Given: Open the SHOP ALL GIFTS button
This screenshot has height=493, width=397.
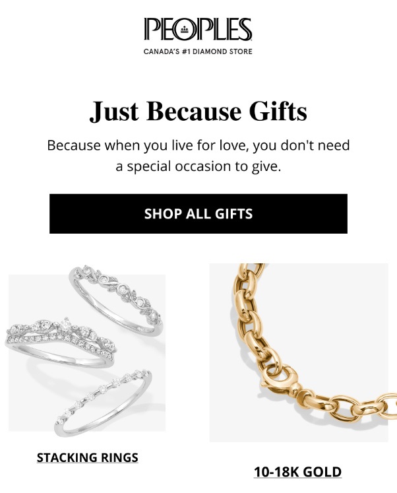Looking at the screenshot, I should [x=198, y=213].
